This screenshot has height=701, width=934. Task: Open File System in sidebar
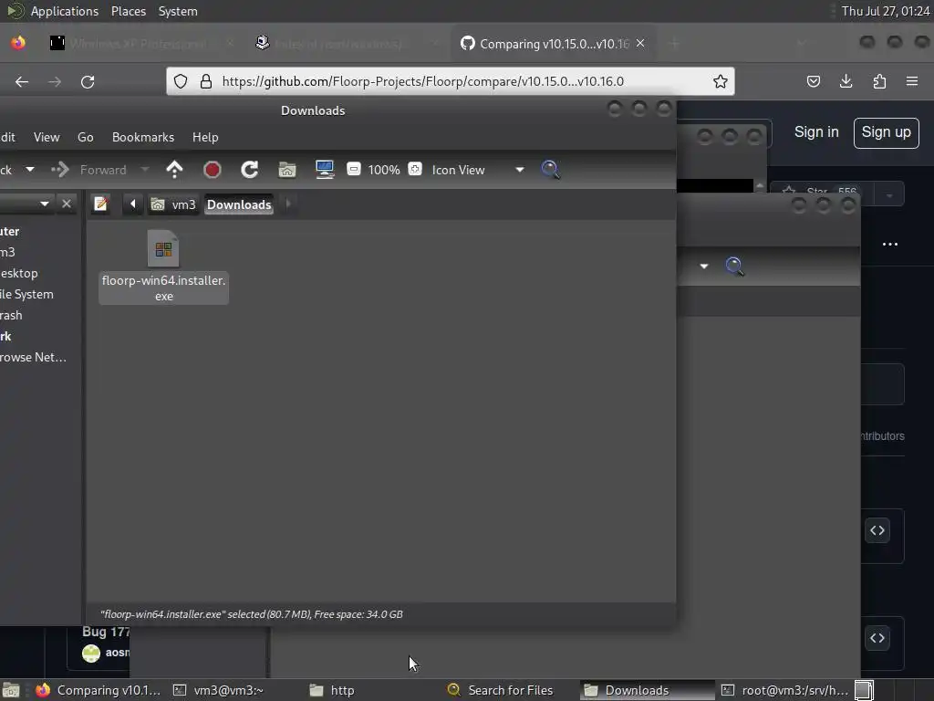tap(26, 295)
